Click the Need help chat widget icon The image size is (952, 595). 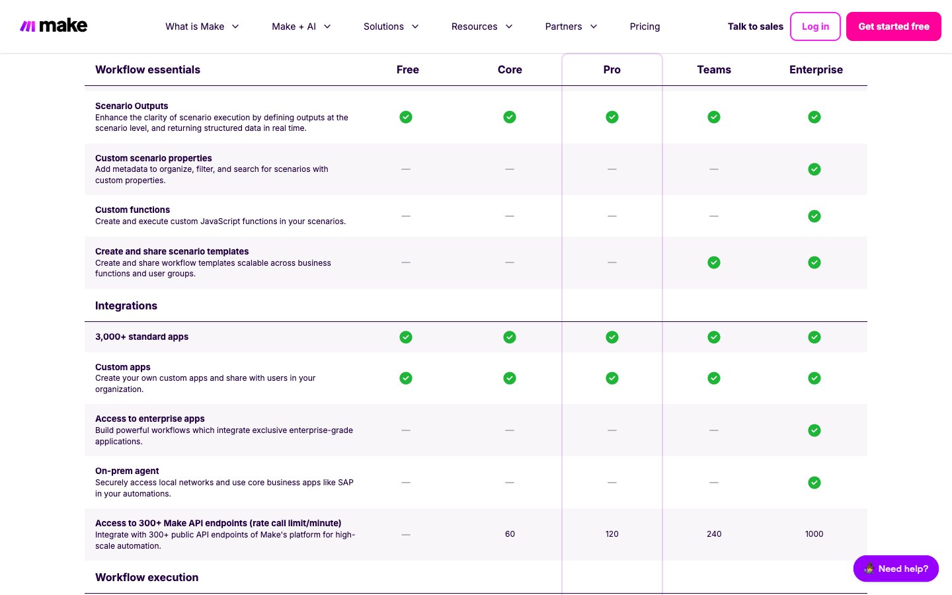869,569
